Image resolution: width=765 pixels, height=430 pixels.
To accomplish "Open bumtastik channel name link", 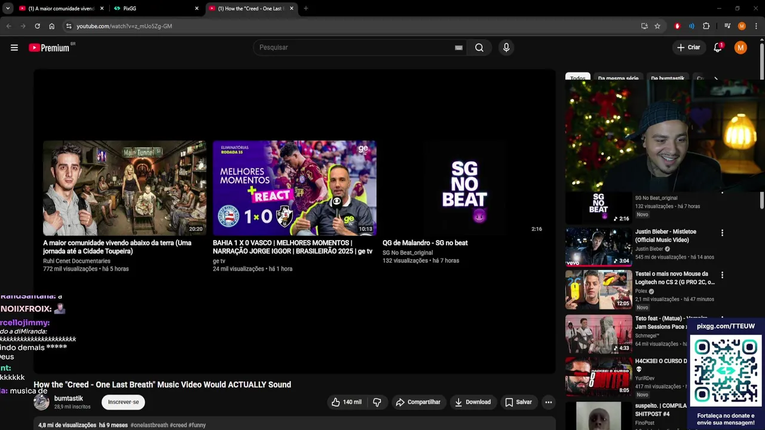I will [69, 398].
